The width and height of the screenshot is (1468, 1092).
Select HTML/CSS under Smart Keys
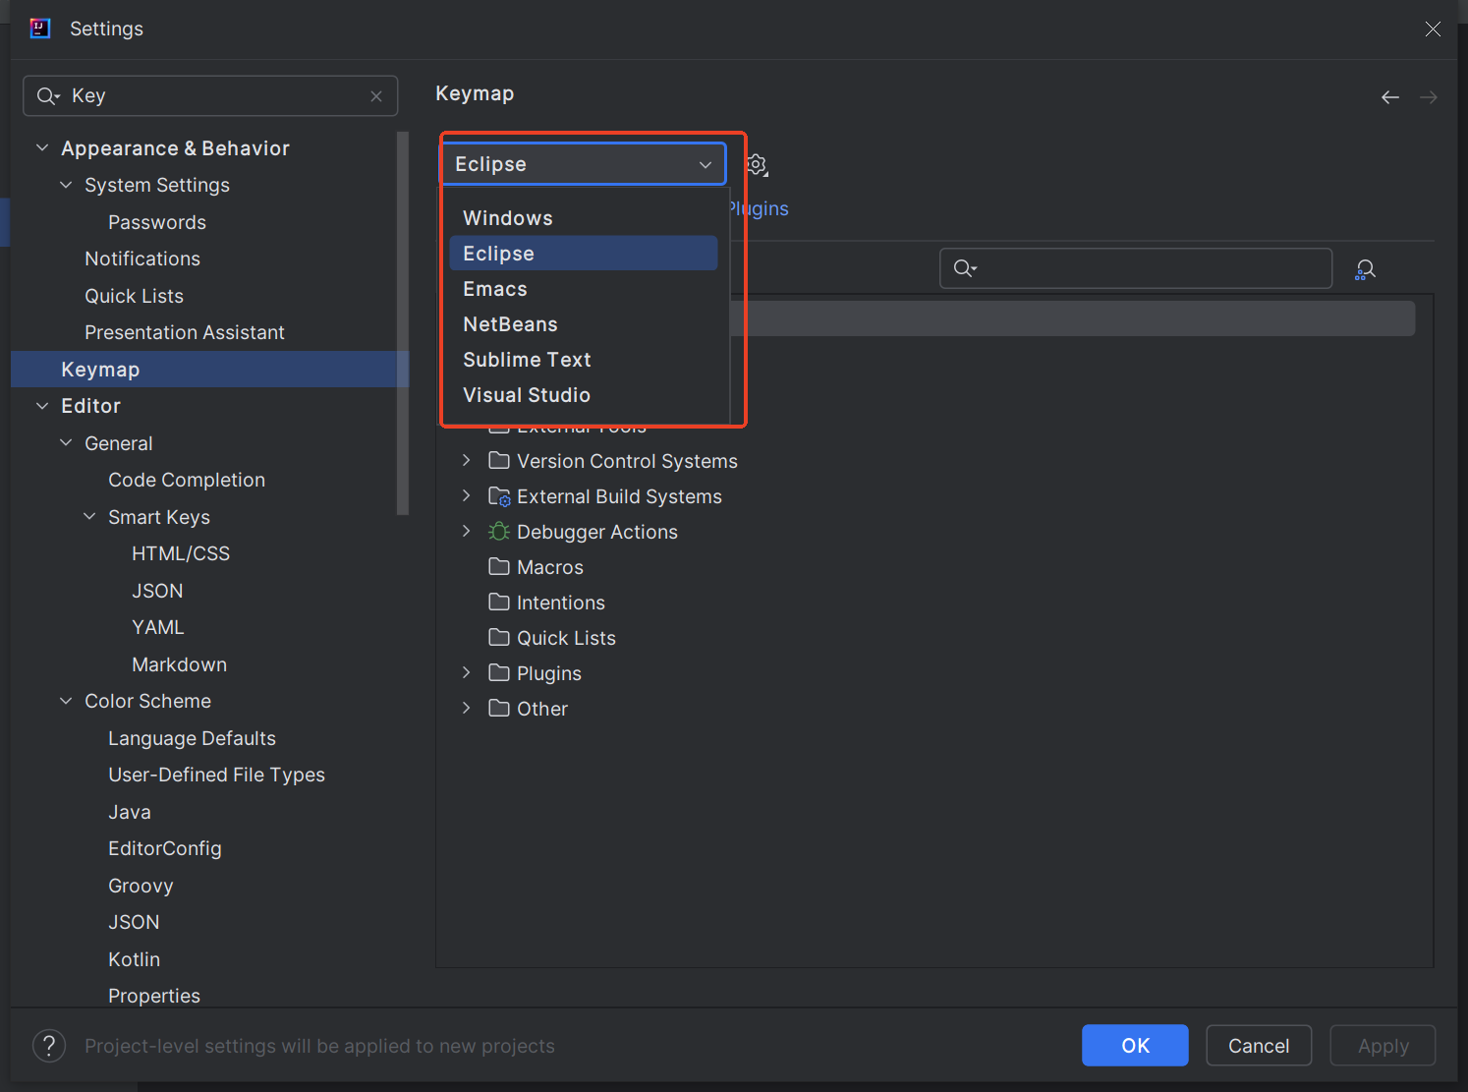(181, 553)
